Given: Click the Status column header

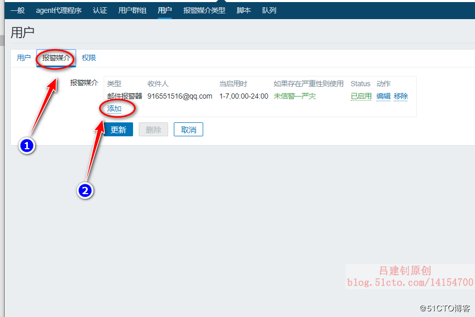Looking at the screenshot, I should (361, 84).
